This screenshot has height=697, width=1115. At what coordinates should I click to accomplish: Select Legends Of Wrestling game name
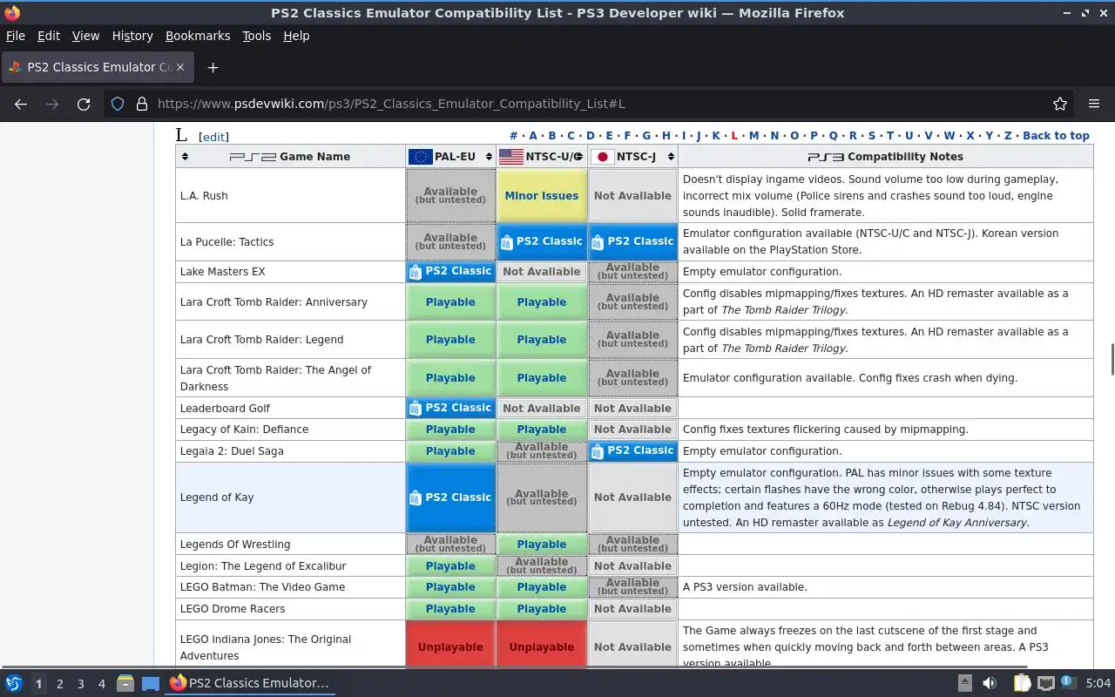click(235, 545)
